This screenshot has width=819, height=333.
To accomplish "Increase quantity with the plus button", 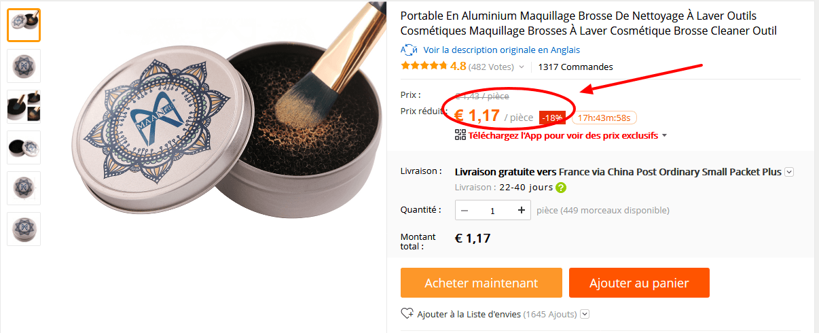I will 521,211.
